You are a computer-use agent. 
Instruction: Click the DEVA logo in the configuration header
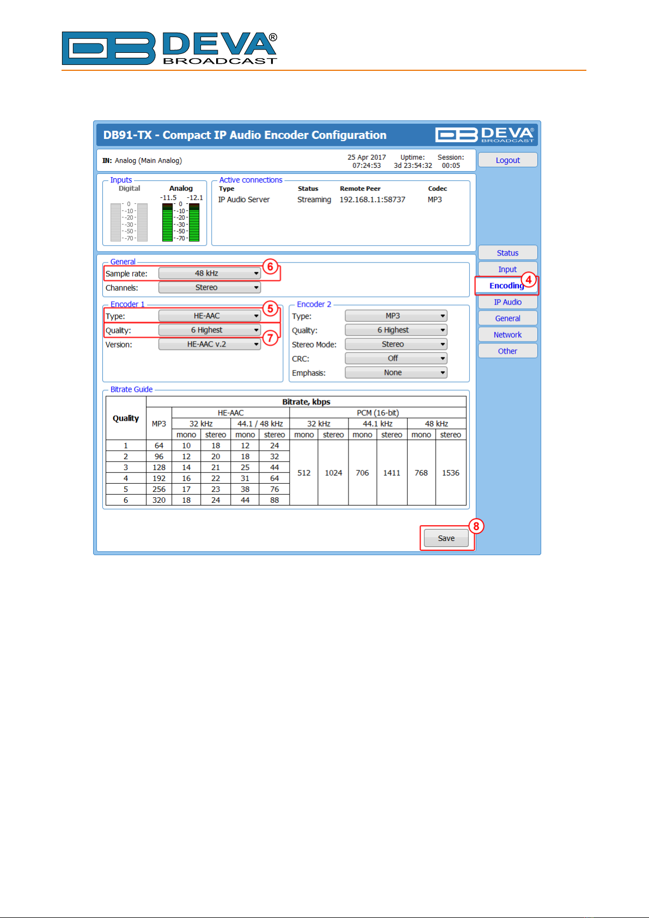[485, 135]
